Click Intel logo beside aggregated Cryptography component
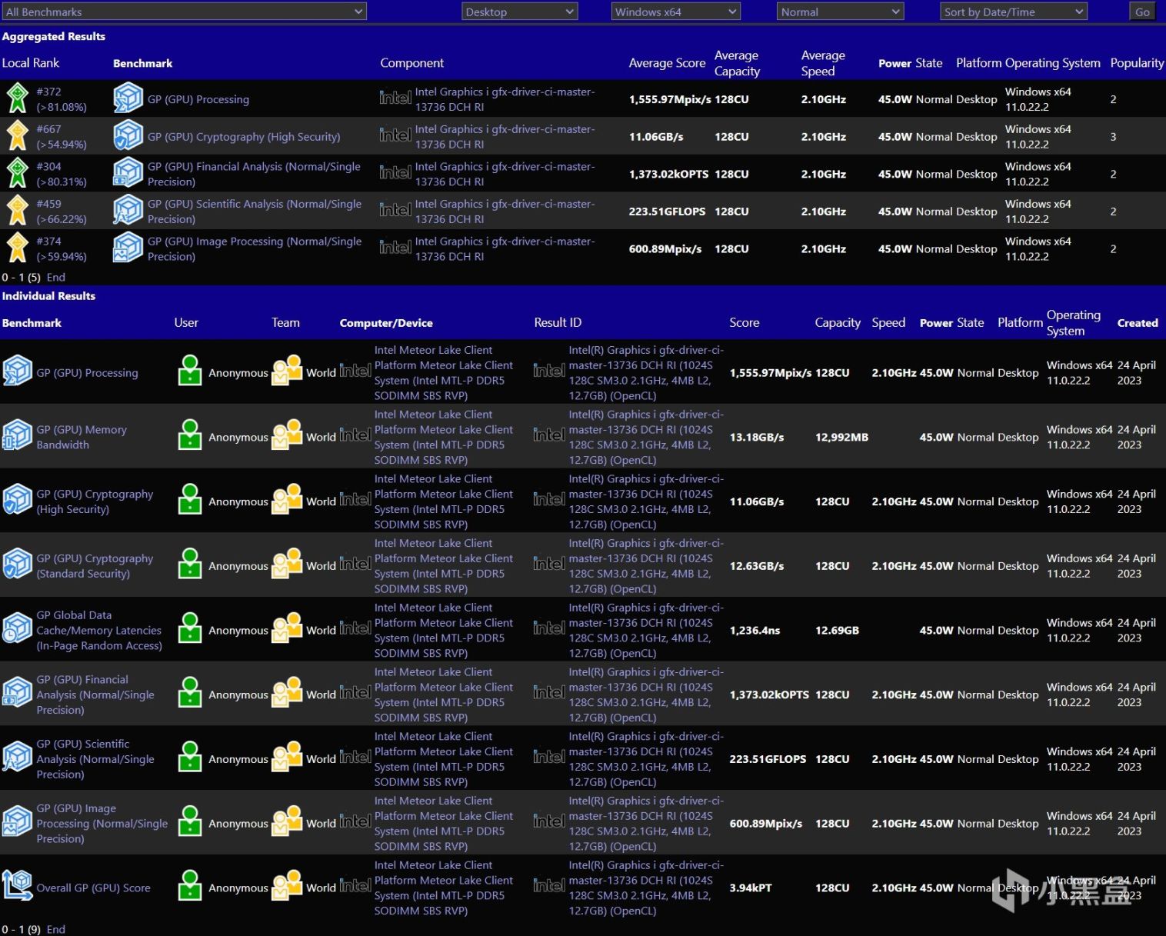This screenshot has height=936, width=1166. (x=395, y=135)
